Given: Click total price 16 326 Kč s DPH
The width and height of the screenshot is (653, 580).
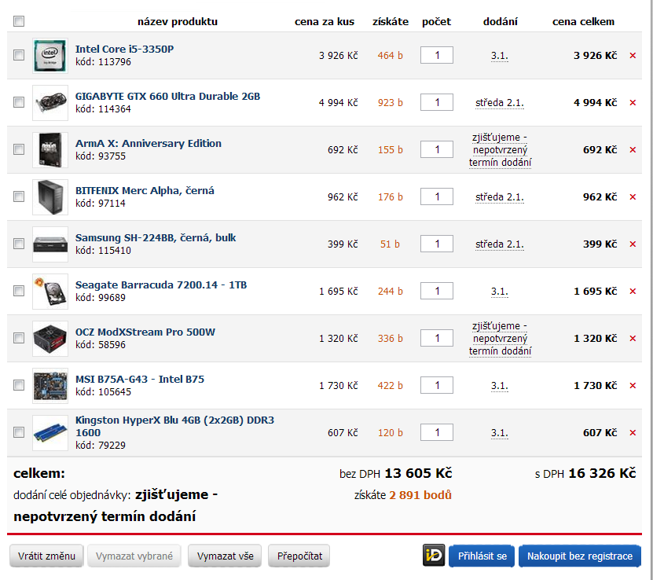Looking at the screenshot, I should tap(602, 473).
